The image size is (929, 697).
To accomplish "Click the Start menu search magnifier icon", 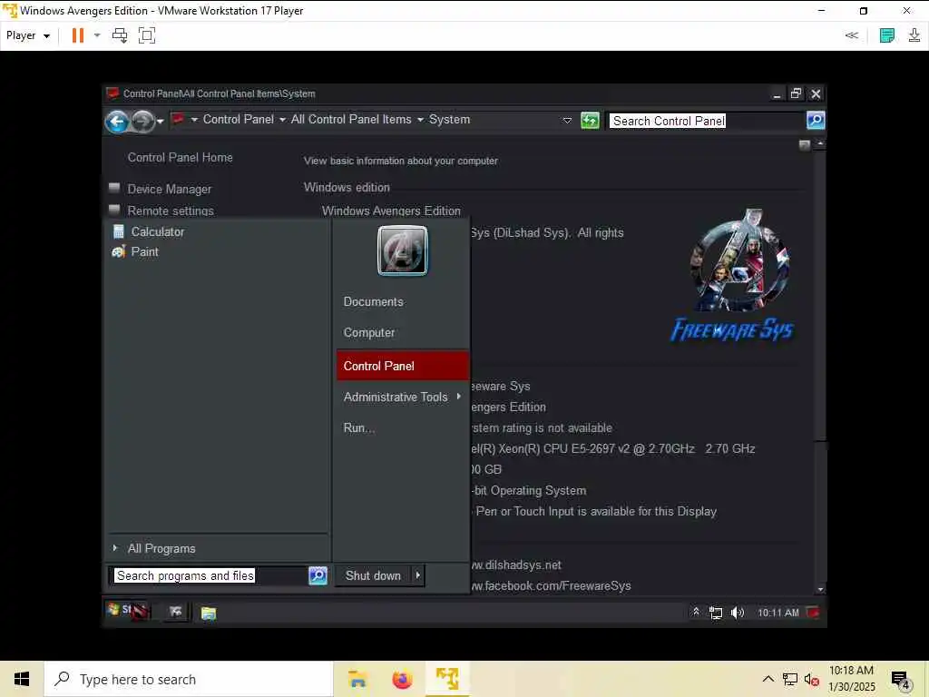I will 318,575.
